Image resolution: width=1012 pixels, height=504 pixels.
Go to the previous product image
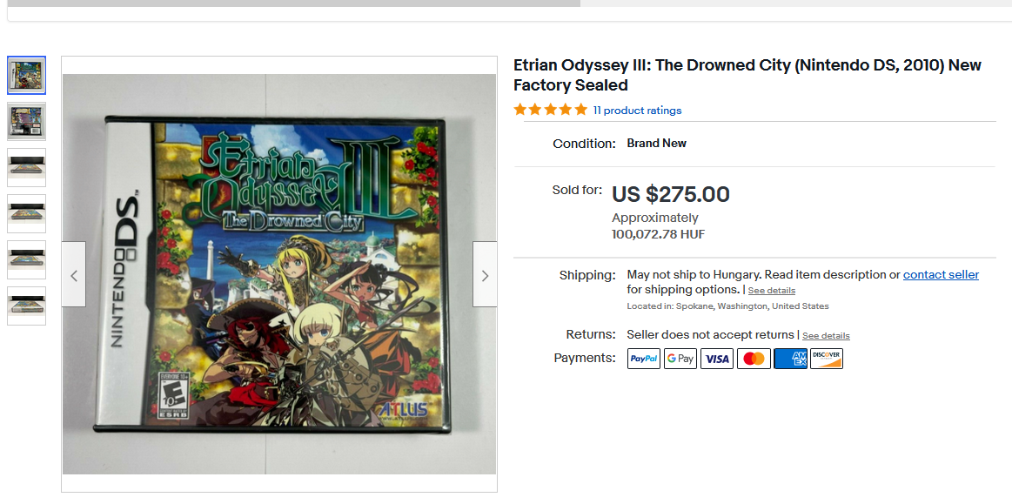[74, 275]
